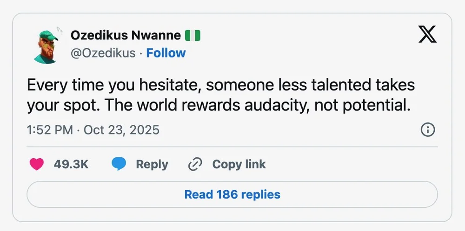Viewport: 465px width, 231px height.
Task: Read 186 replies to the tweet
Action: [232, 194]
